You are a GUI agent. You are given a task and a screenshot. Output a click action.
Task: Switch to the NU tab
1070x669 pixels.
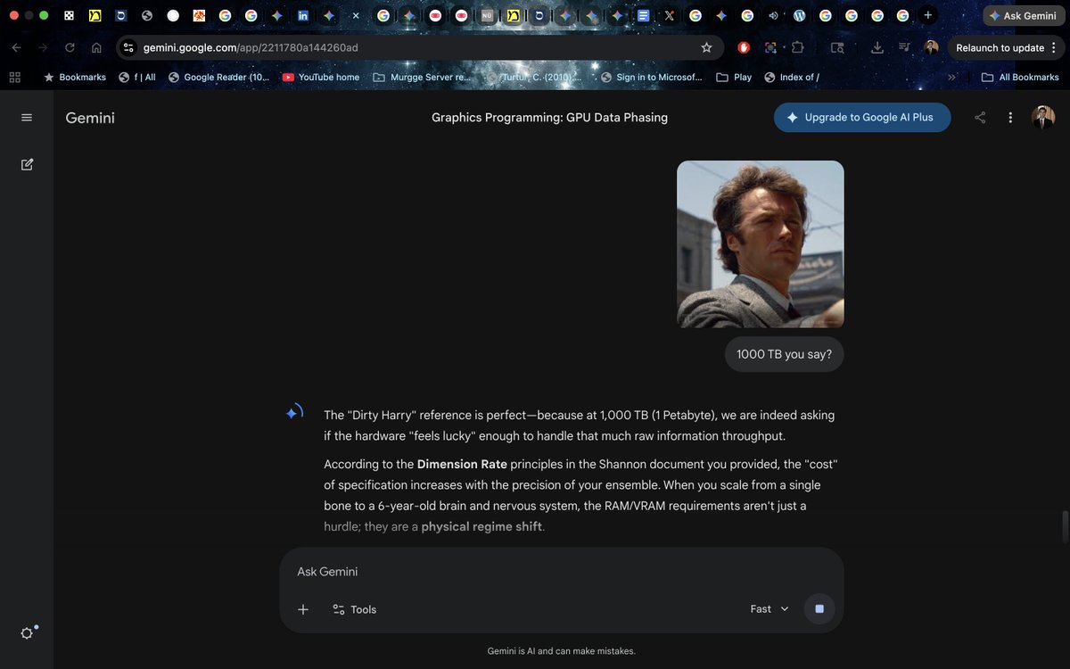pyautogui.click(x=487, y=15)
